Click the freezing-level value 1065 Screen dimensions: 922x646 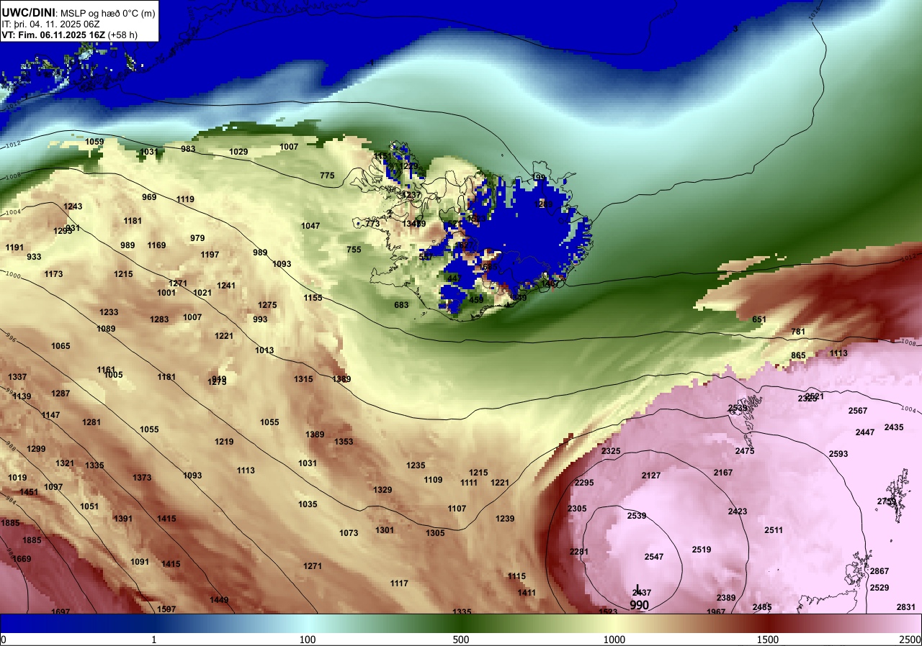pyautogui.click(x=61, y=346)
